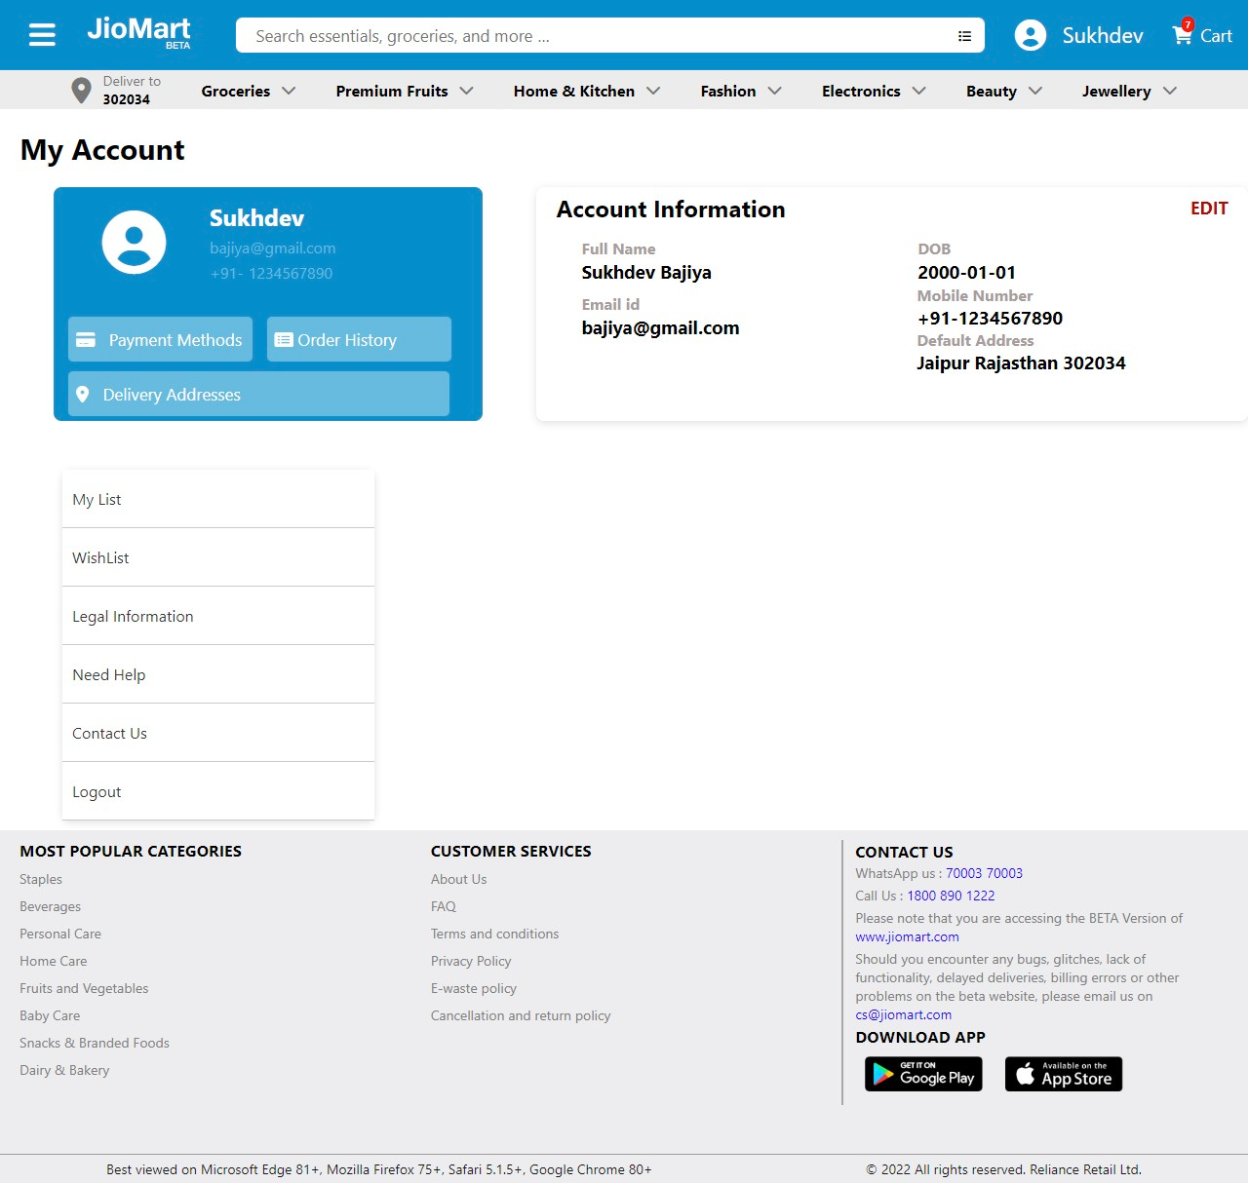
Task: Click WhatsApp number 70003 70003
Action: pos(984,873)
